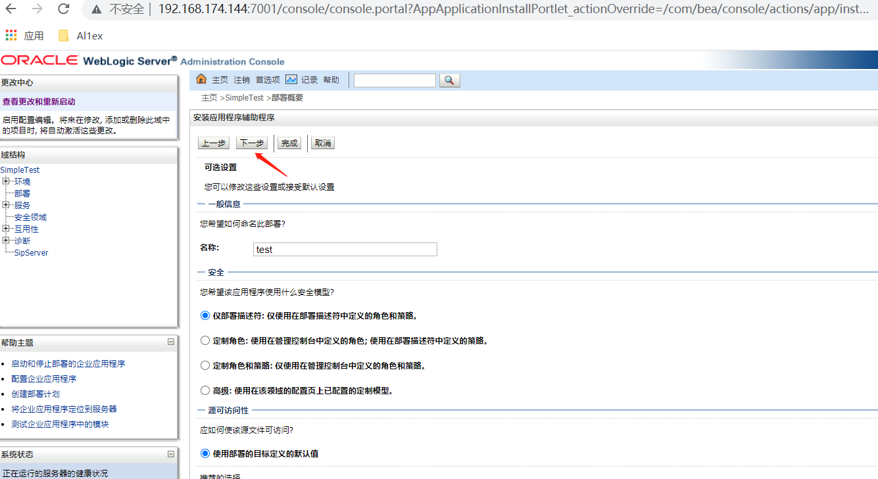This screenshot has height=479, width=878.
Task: Open 环境 in the domain tree
Action: click(x=22, y=181)
